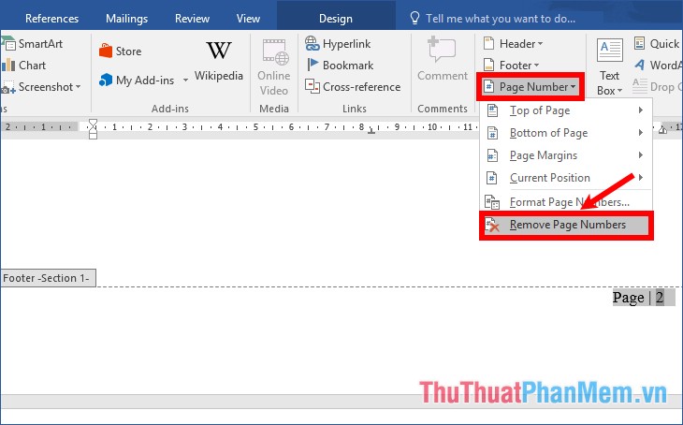Open Format Page Numbers dialog
Image resolution: width=683 pixels, height=425 pixels.
point(566,202)
